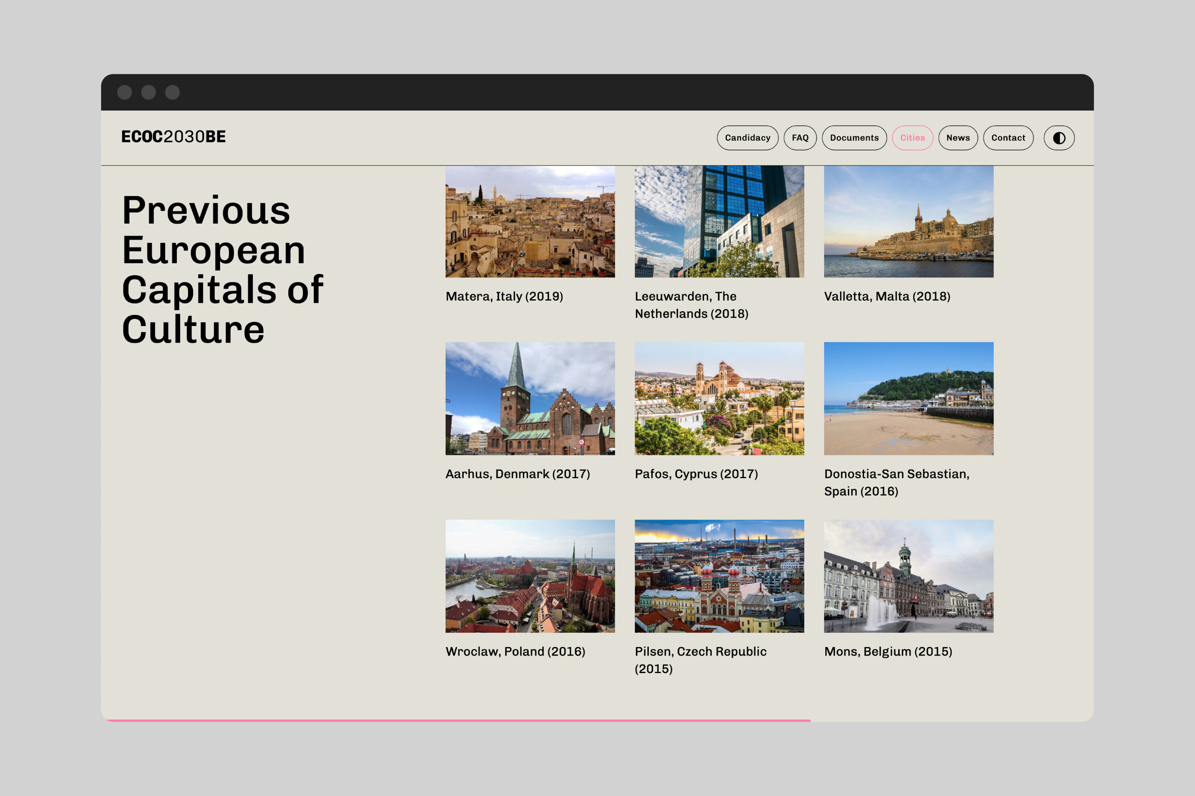Click the Pafos, Cyprus (2017) caption

click(x=696, y=474)
